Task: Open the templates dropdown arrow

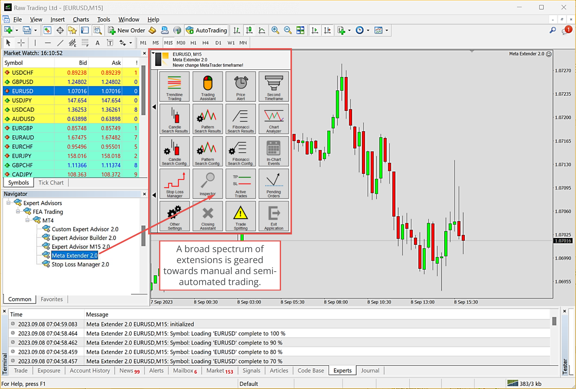Action: pos(387,30)
